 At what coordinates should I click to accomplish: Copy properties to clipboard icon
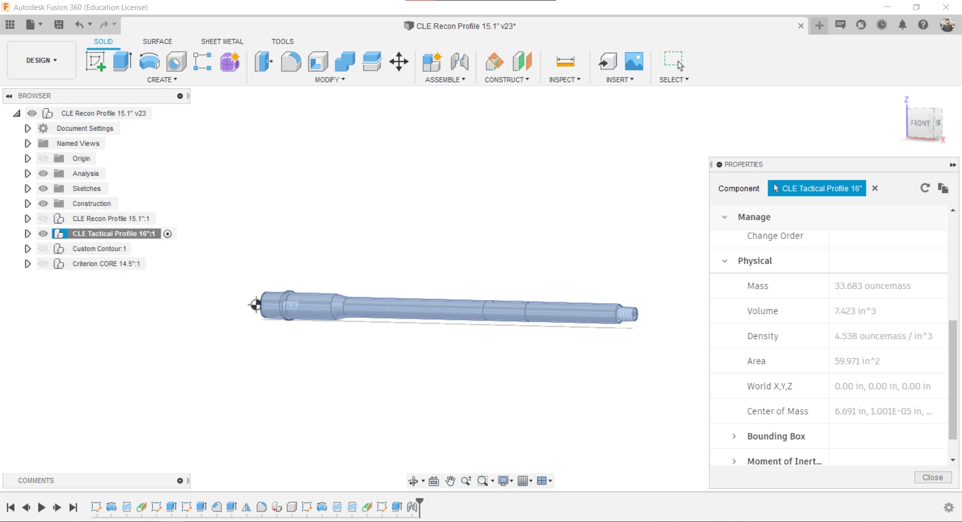[x=943, y=188]
